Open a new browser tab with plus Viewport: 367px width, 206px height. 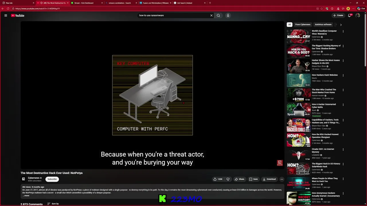210,3
